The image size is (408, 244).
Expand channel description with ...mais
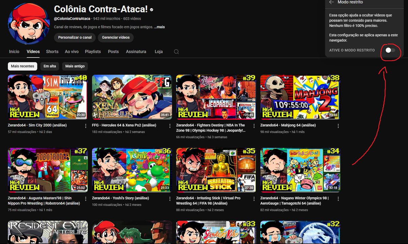159,27
